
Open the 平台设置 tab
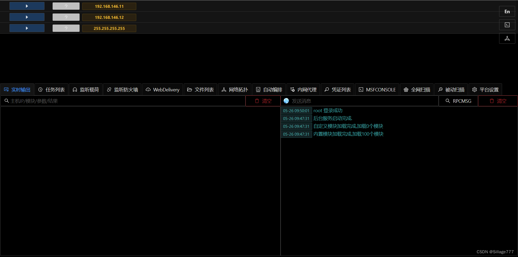485,90
